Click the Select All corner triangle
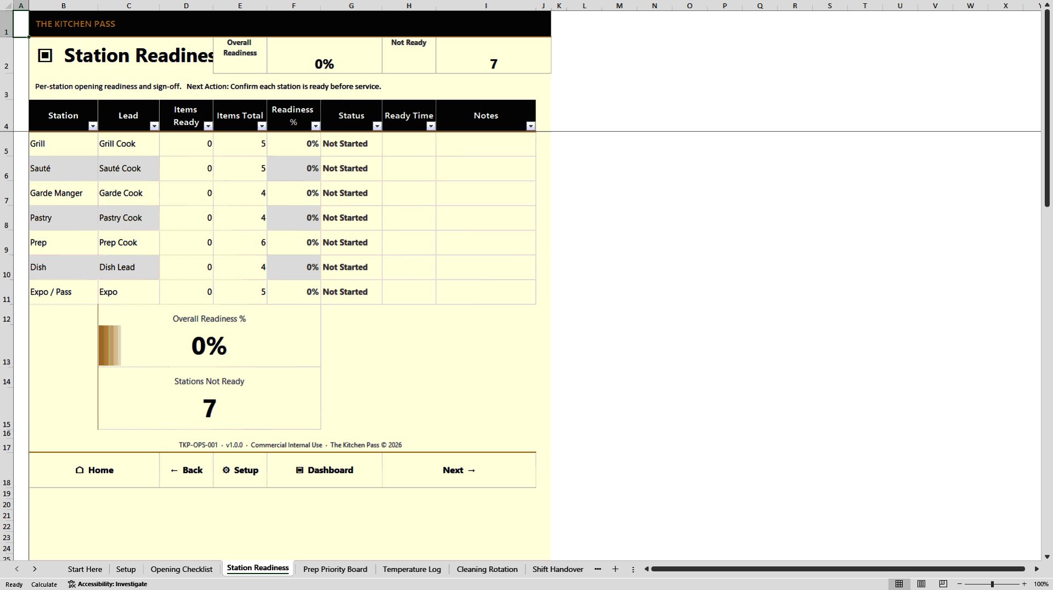This screenshot has width=1053, height=590. pyautogui.click(x=7, y=5)
